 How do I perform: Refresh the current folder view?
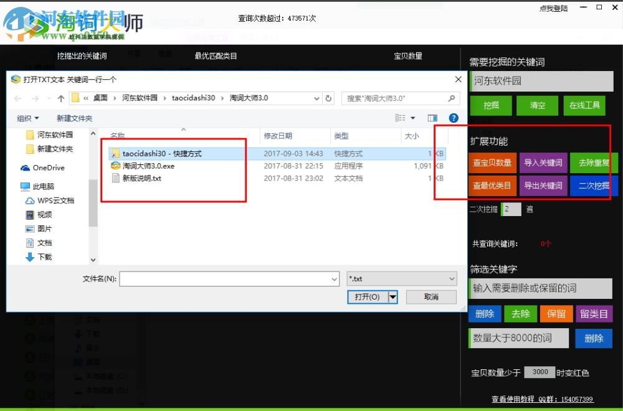pyautogui.click(x=330, y=98)
